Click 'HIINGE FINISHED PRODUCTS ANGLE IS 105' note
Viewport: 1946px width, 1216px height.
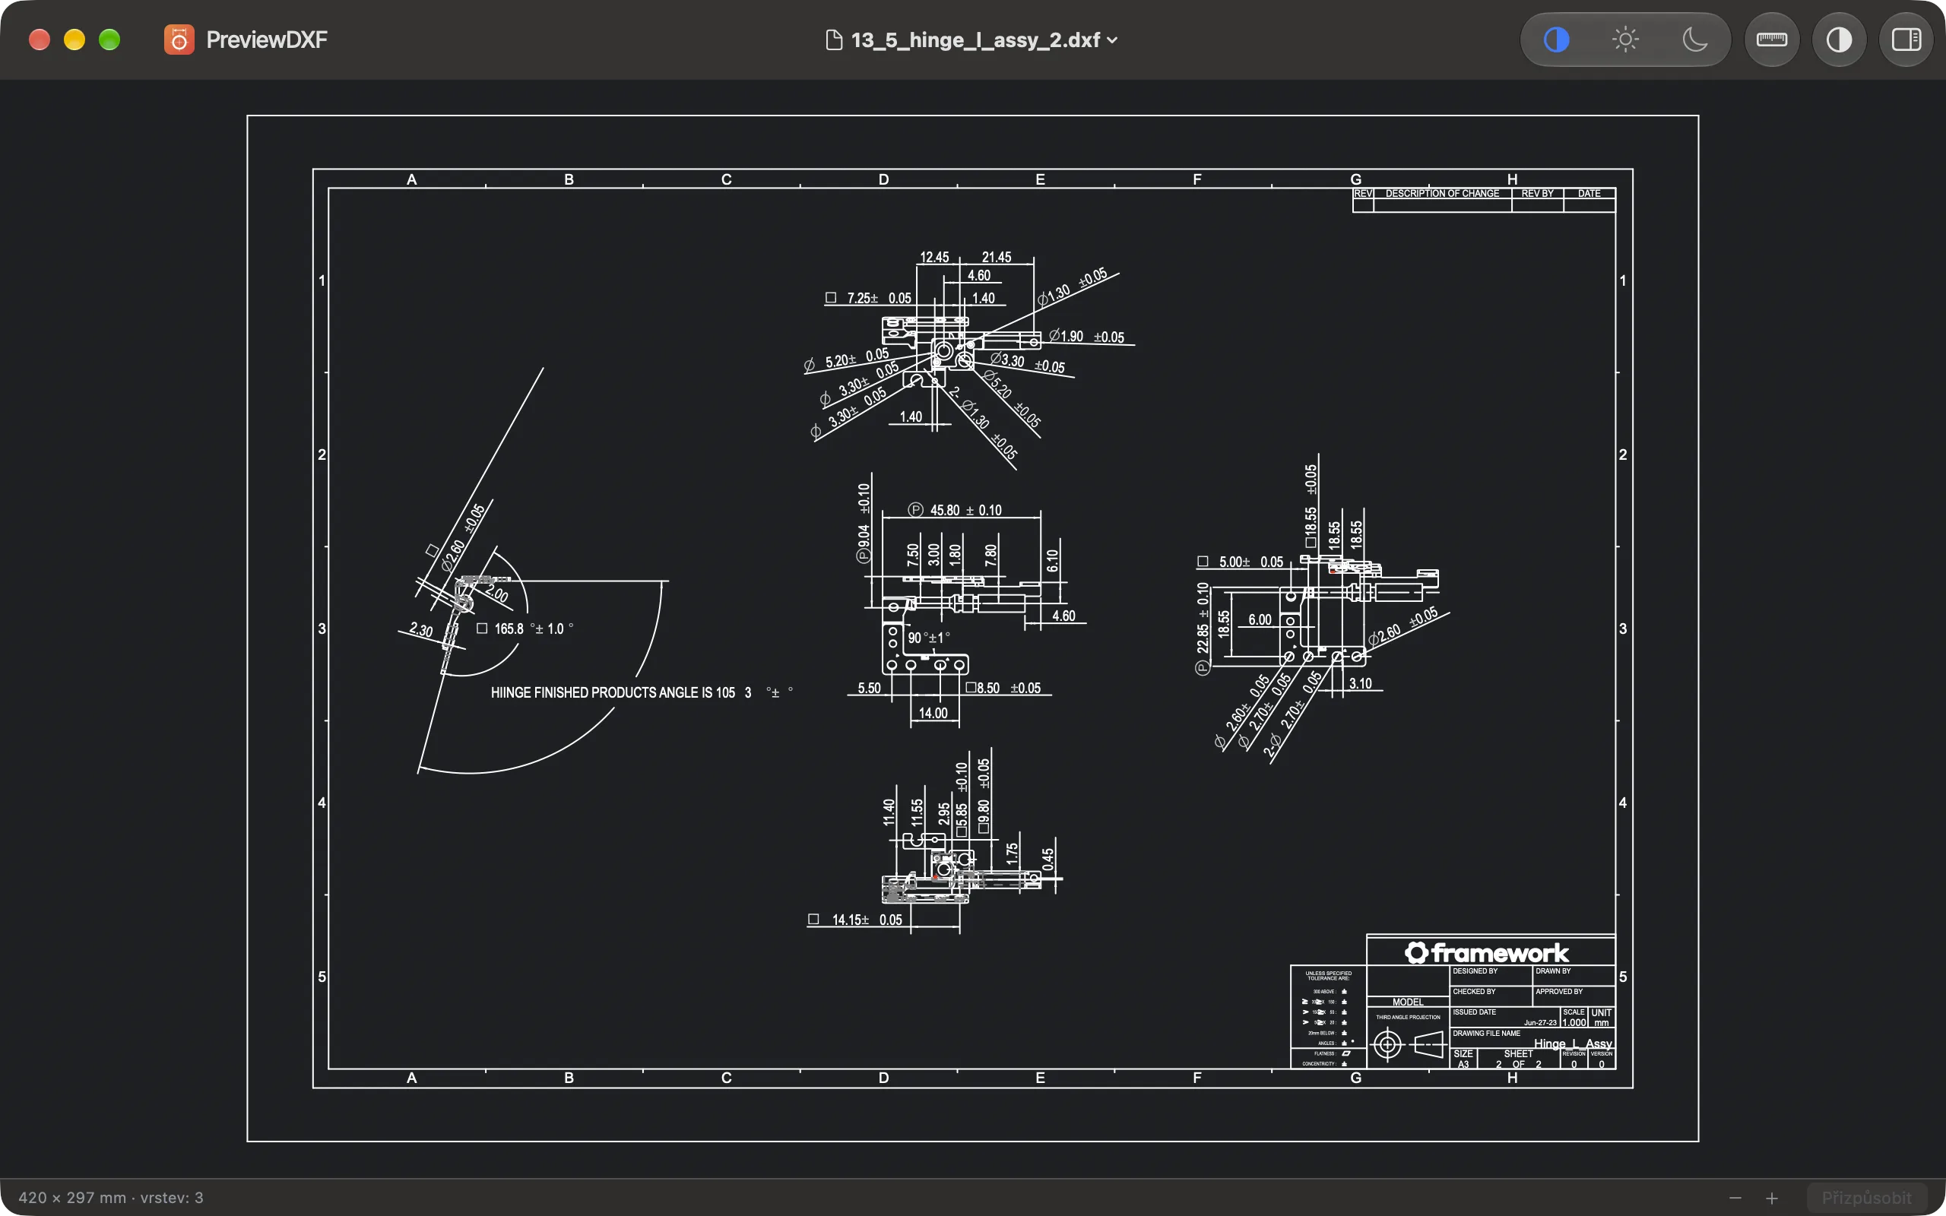pos(613,692)
